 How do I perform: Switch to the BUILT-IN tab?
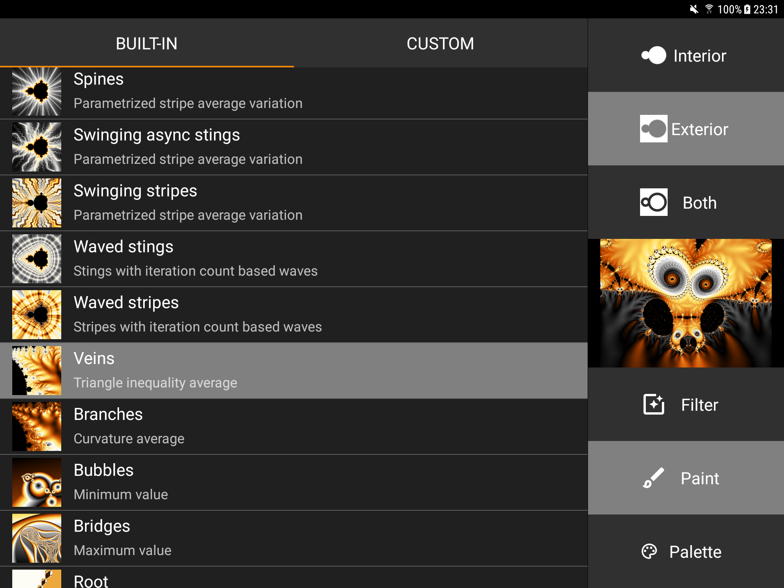(x=147, y=44)
